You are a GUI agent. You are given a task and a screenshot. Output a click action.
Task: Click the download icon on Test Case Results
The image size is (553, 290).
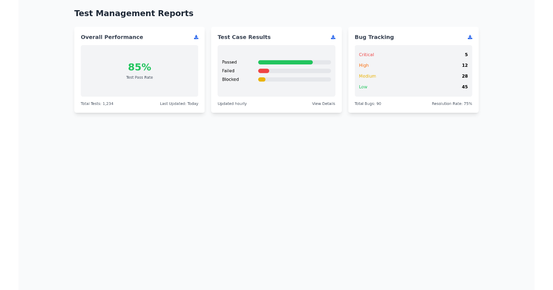(333, 37)
